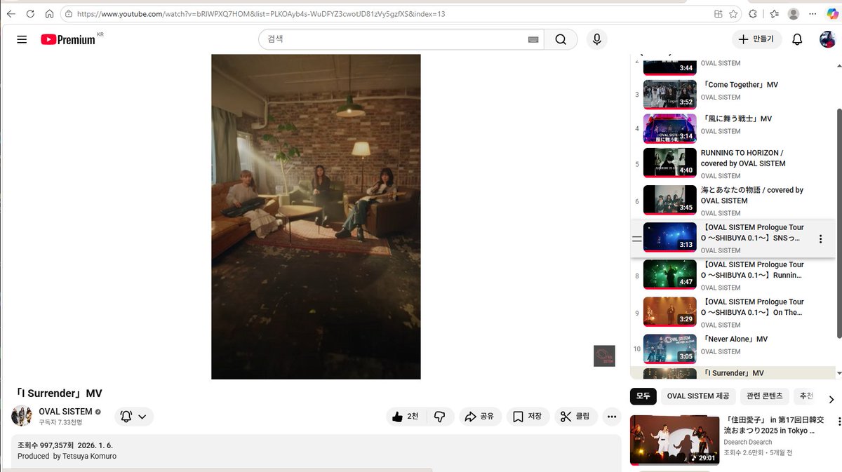Viewport: 842px width, 472px height.
Task: Open the on-screen keyboard in search box
Action: pyautogui.click(x=535, y=40)
